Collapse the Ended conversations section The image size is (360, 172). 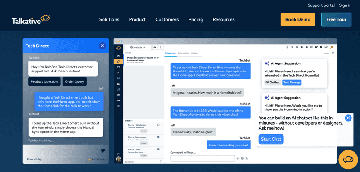click(x=157, y=121)
